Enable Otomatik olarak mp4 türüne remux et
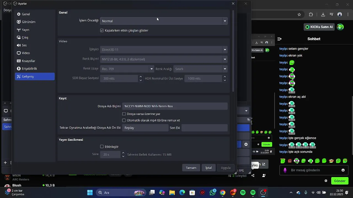Image resolution: width=353 pixels, height=198 pixels. pyautogui.click(x=124, y=120)
